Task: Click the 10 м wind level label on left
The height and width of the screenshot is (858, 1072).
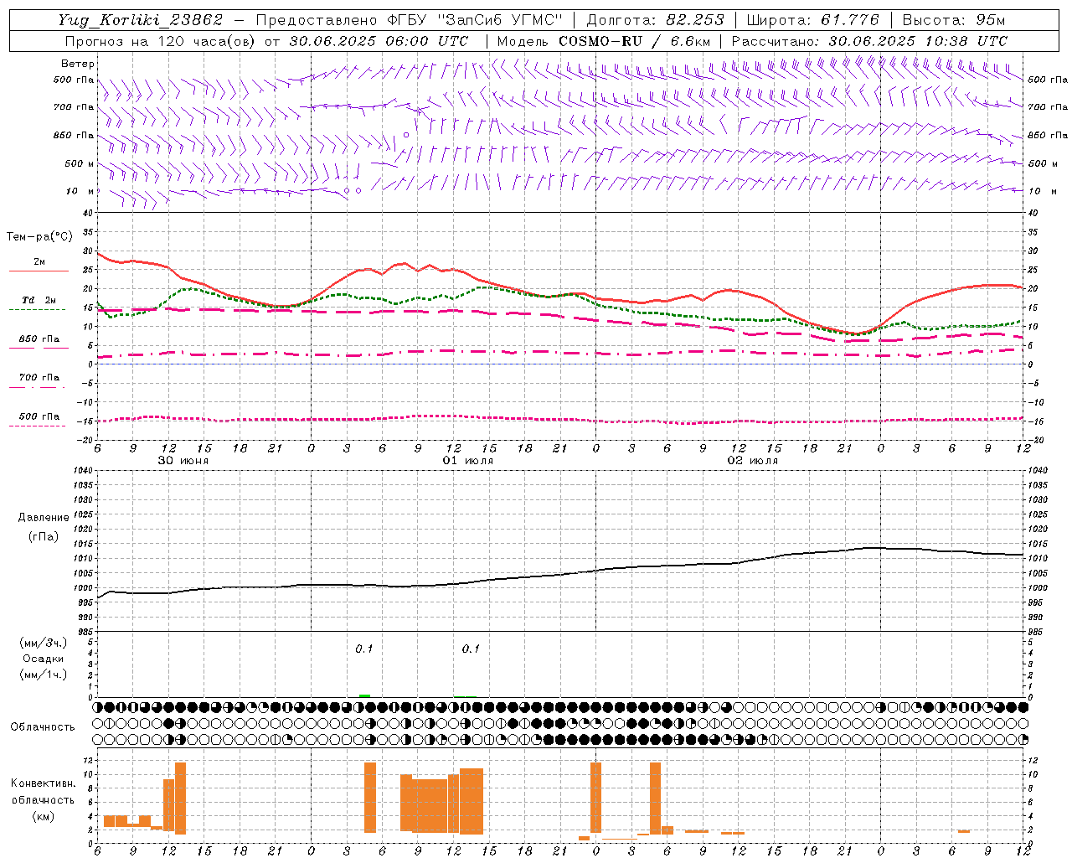Action: (x=80, y=191)
